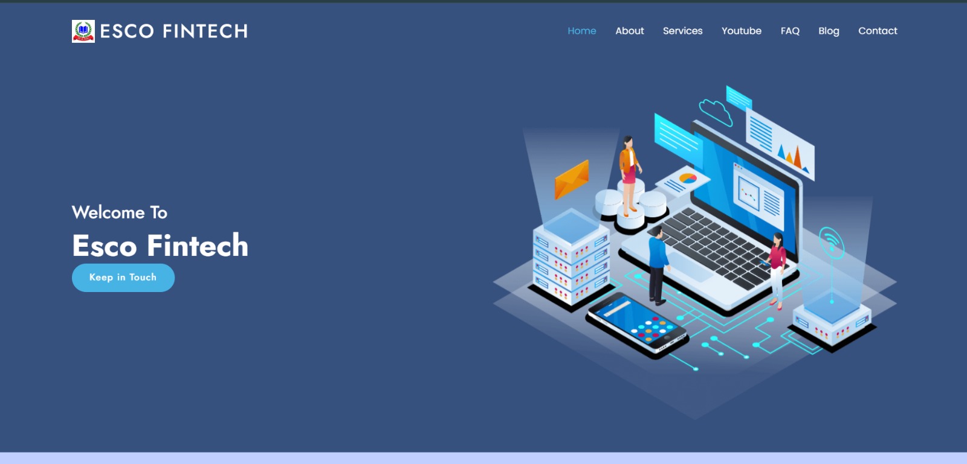The image size is (967, 464).
Task: Visit the Youtube navigation link
Action: [741, 31]
